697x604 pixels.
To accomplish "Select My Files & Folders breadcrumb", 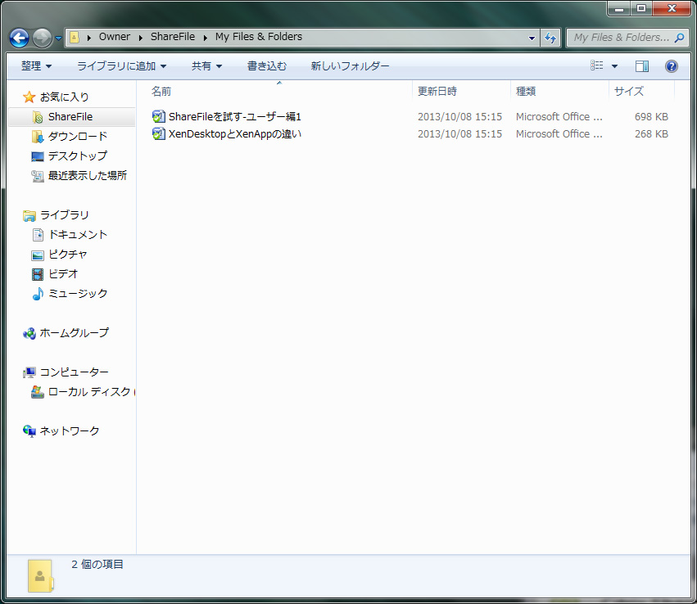I will tap(259, 37).
